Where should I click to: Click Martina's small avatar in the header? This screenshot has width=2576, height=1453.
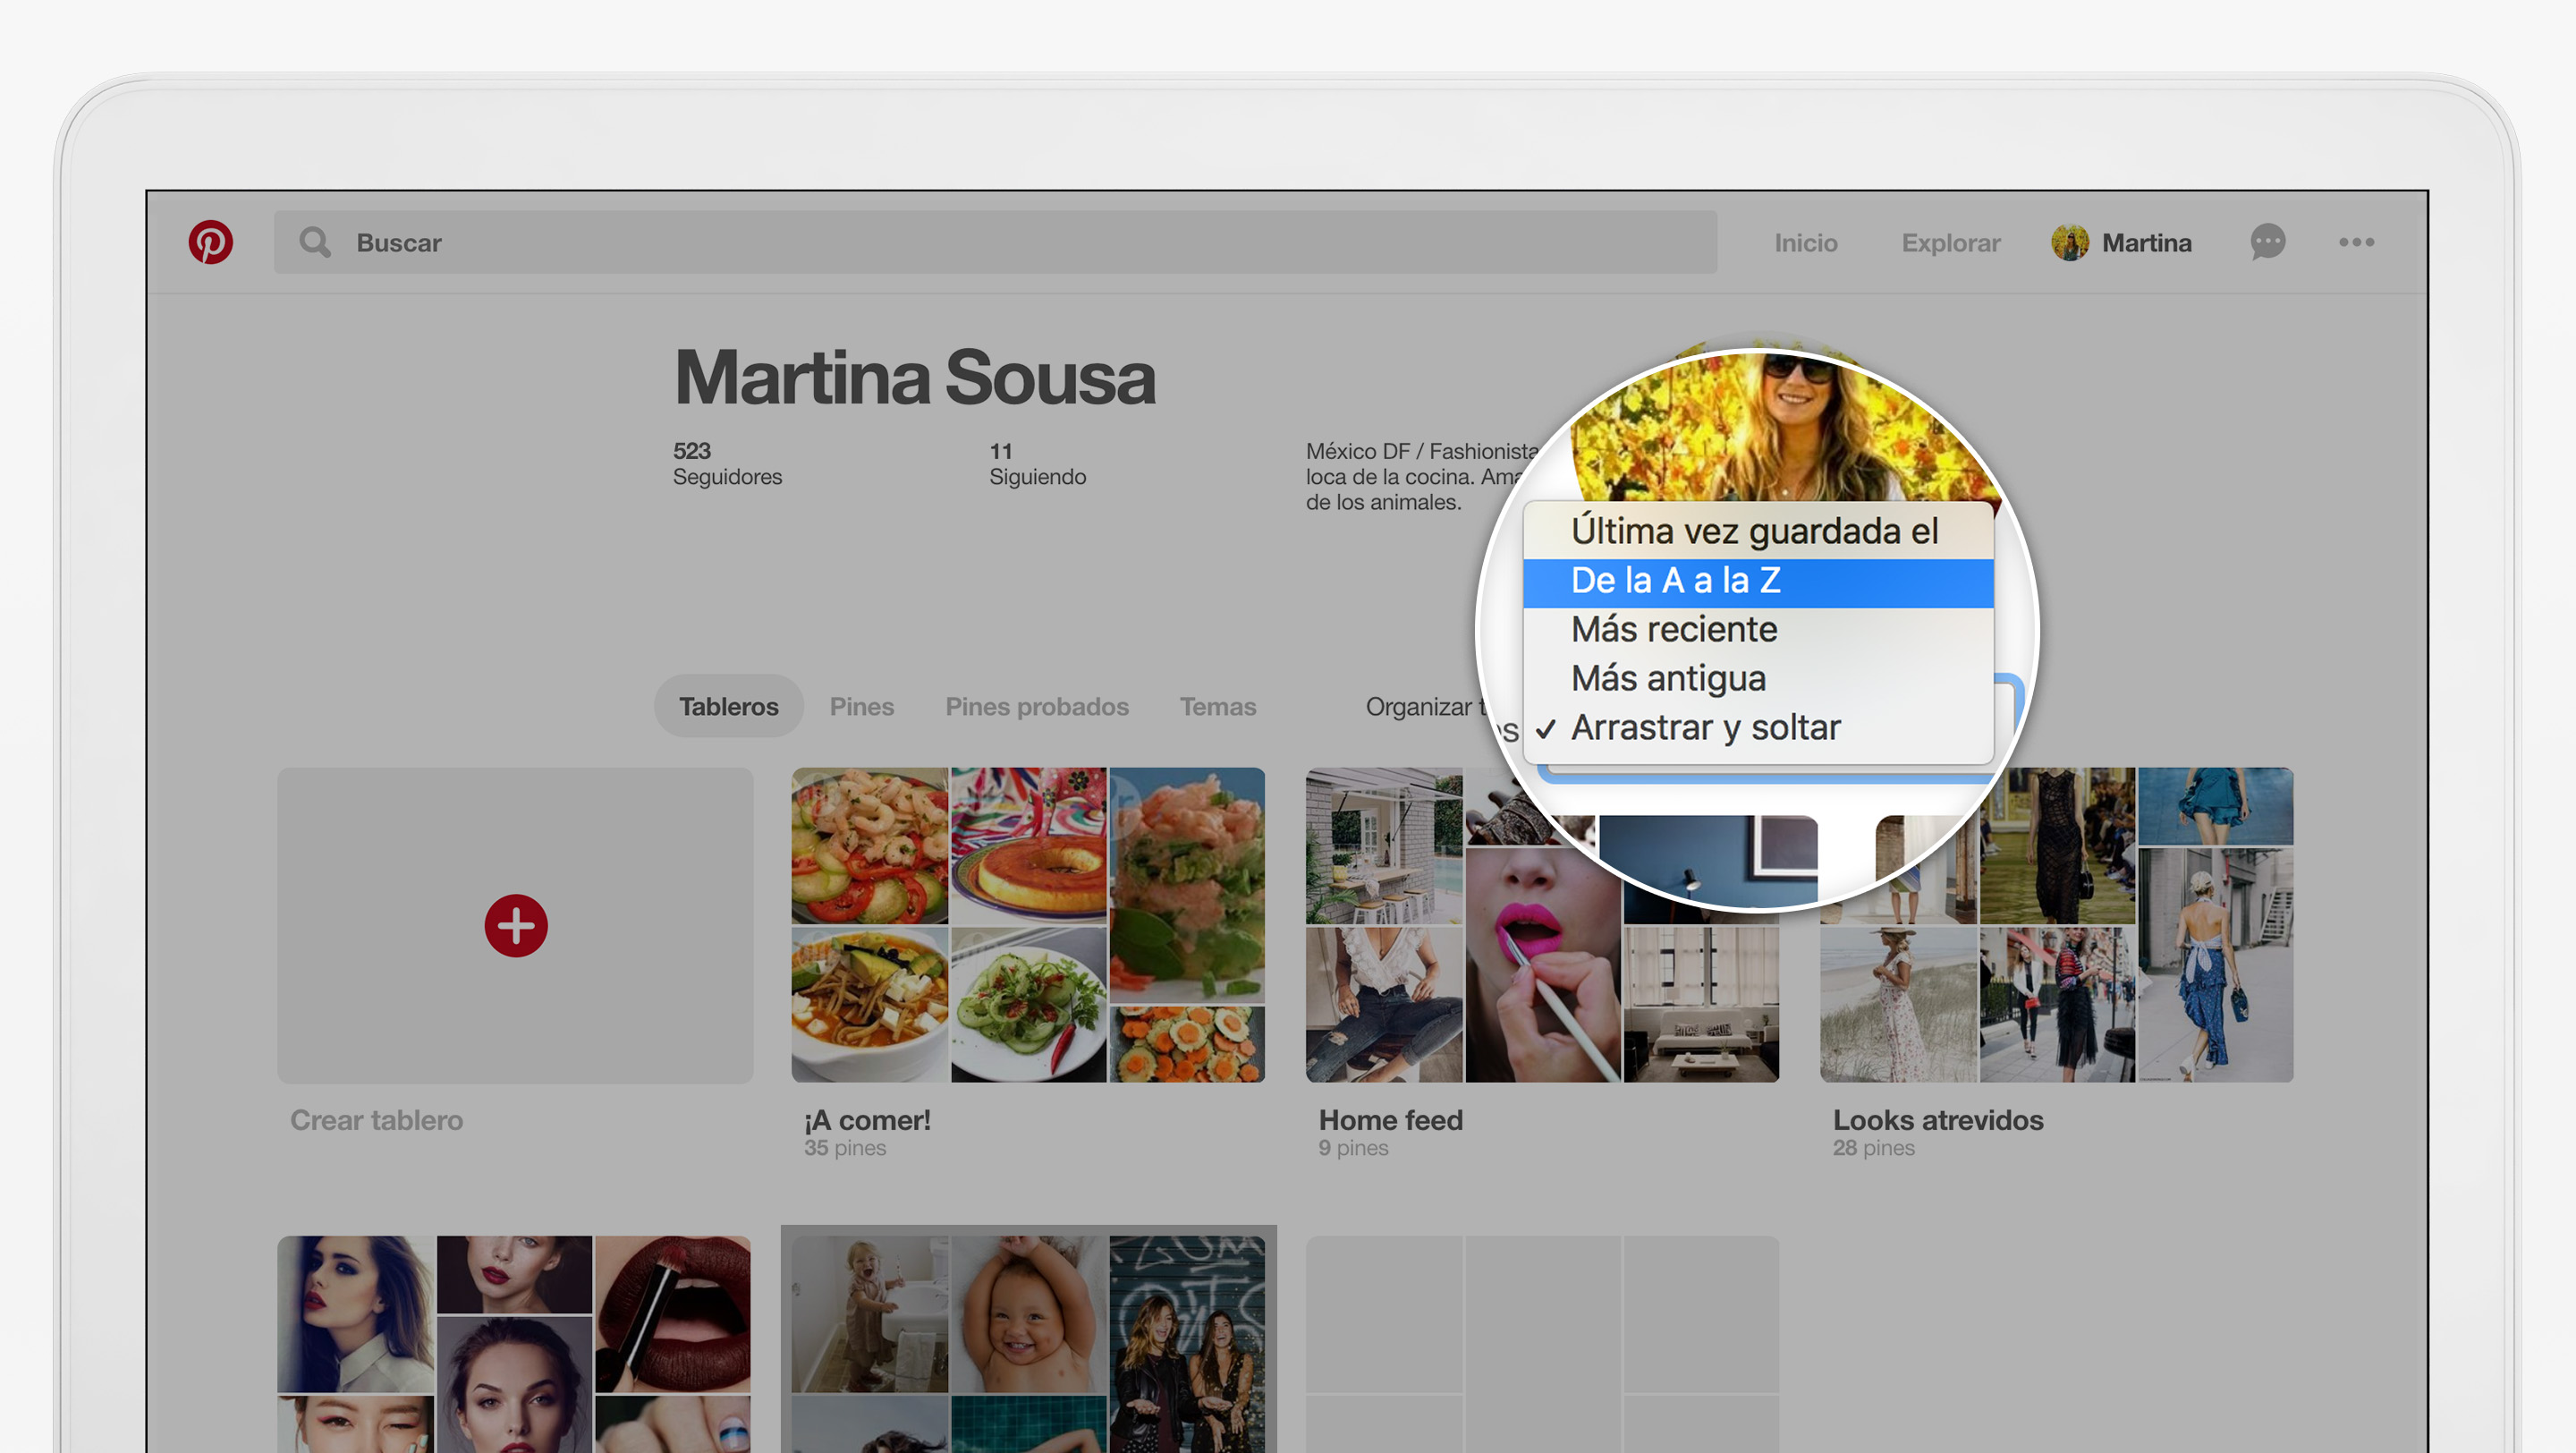coord(2069,242)
